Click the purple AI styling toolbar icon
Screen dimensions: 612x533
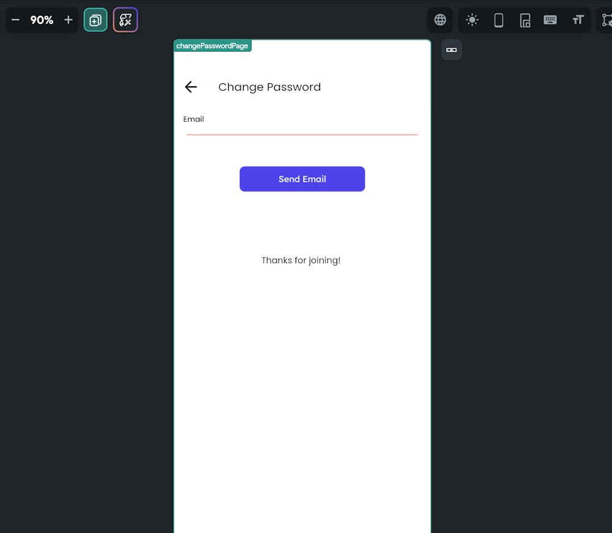[x=125, y=20]
